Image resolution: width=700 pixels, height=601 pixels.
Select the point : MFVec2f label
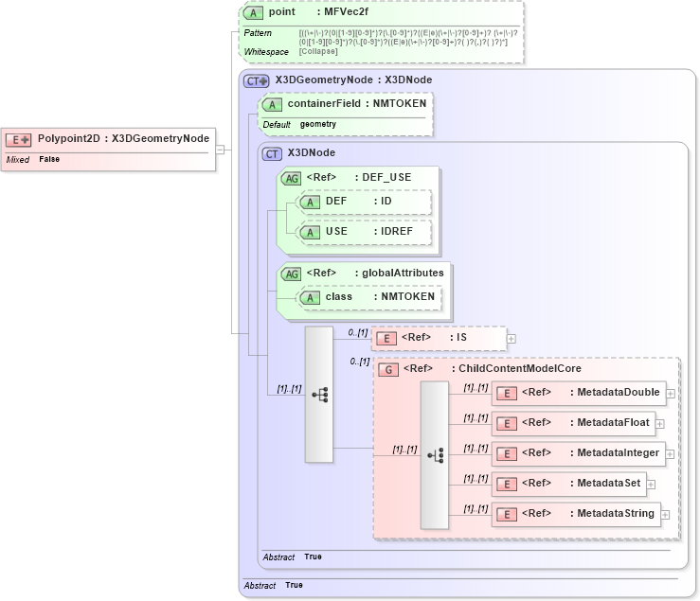pos(318,12)
